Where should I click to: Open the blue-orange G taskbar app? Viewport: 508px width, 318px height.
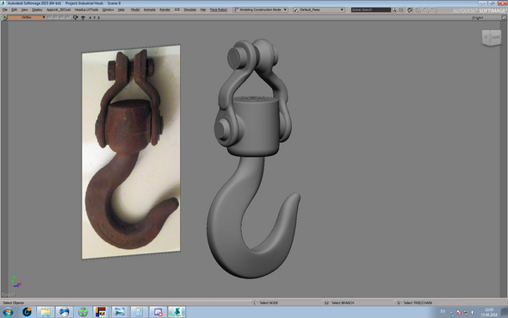tap(27, 312)
